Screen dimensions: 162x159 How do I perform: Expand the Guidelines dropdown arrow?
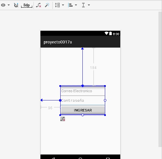click(x=89, y=5)
